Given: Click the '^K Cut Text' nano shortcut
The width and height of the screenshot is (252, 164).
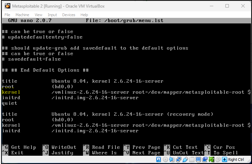Looking at the screenshot, I should [181, 147].
